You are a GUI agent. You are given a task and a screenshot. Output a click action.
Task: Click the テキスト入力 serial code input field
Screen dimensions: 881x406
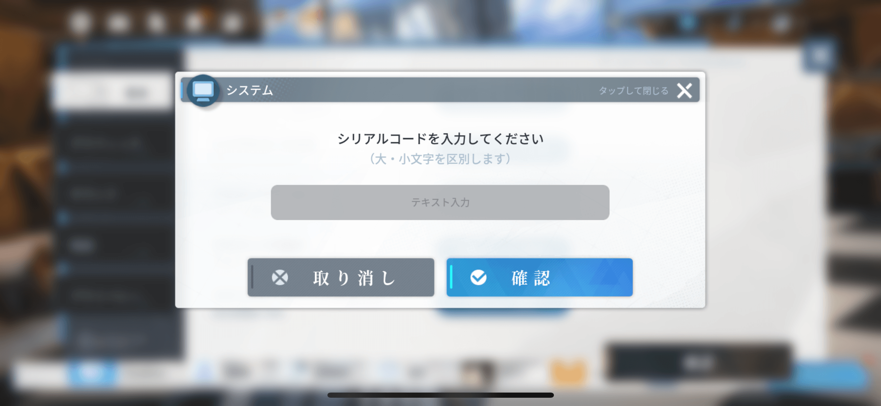[440, 203]
